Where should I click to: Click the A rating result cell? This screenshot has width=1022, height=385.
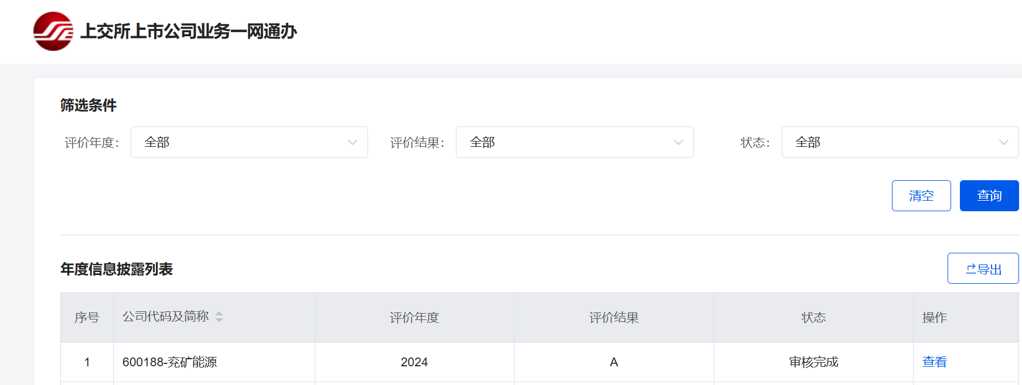tap(614, 362)
